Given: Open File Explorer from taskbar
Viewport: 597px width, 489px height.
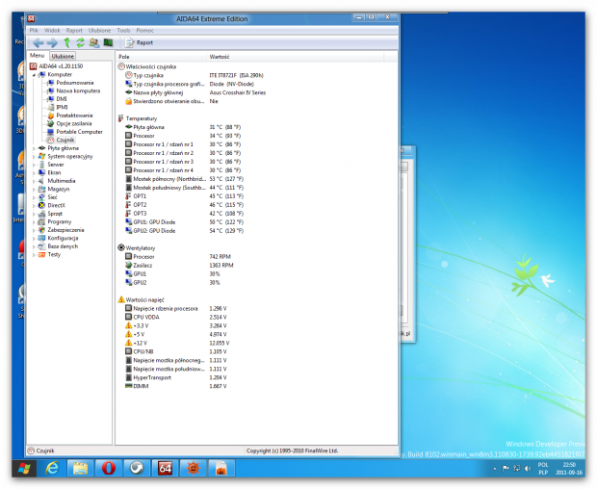Looking at the screenshot, I should tap(80, 468).
